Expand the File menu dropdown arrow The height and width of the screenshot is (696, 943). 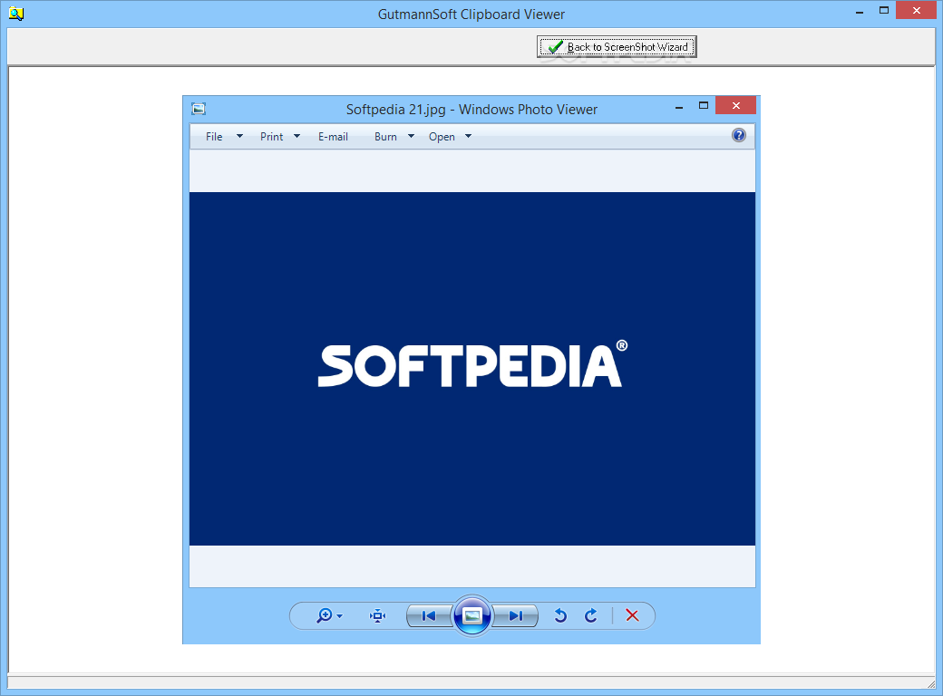pyautogui.click(x=240, y=137)
